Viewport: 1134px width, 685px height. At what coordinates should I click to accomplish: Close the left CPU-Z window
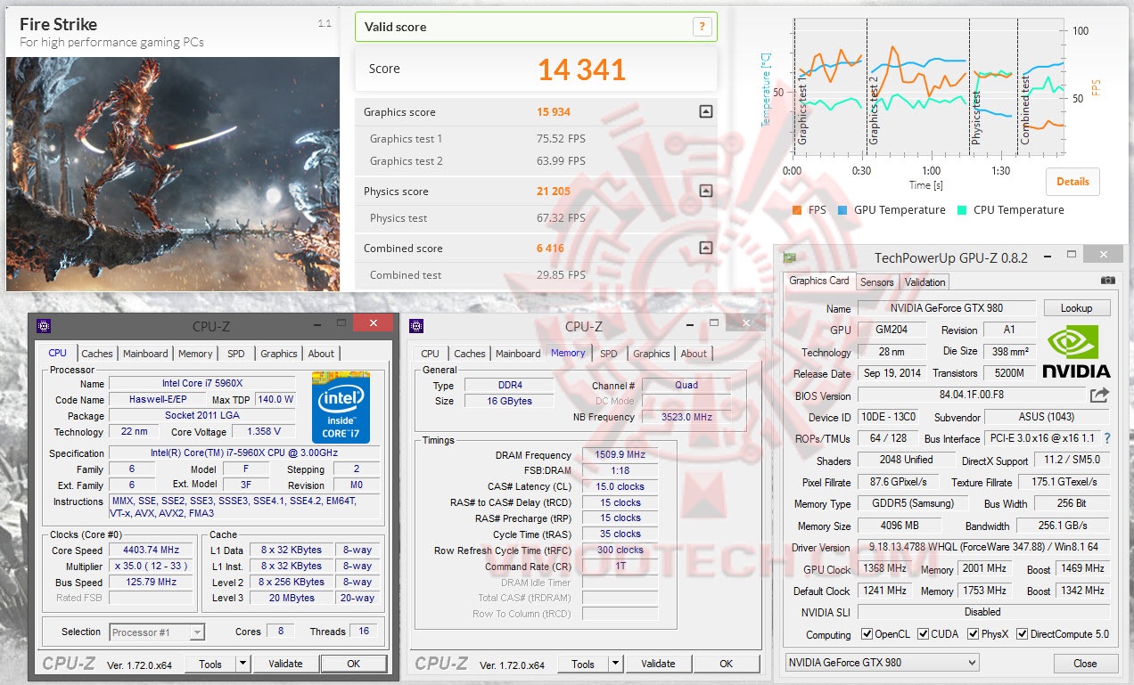[373, 322]
